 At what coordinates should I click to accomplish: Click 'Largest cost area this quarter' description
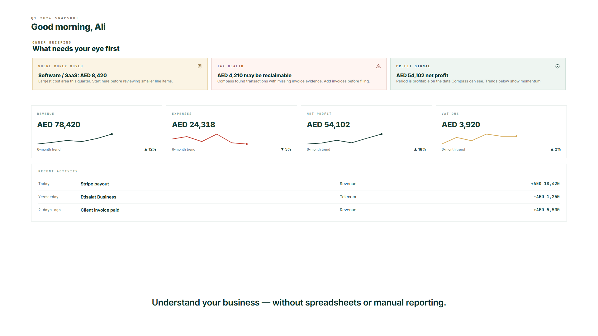pos(105,81)
